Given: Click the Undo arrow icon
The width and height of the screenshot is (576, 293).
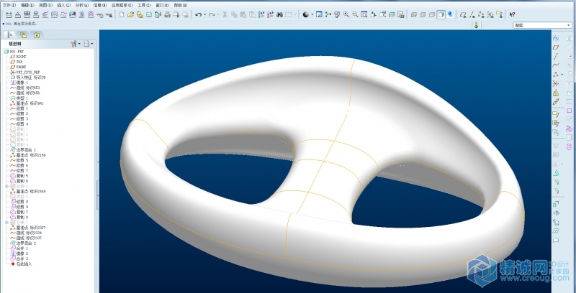Looking at the screenshot, I should tap(198, 14).
